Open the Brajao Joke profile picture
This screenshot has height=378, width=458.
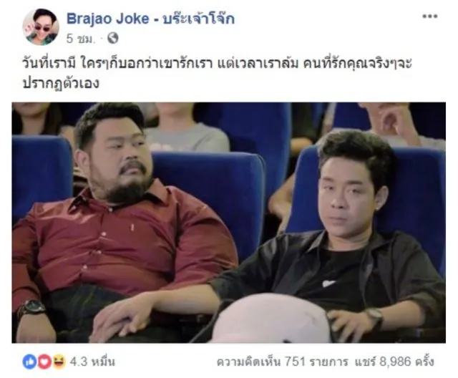[x=41, y=27]
